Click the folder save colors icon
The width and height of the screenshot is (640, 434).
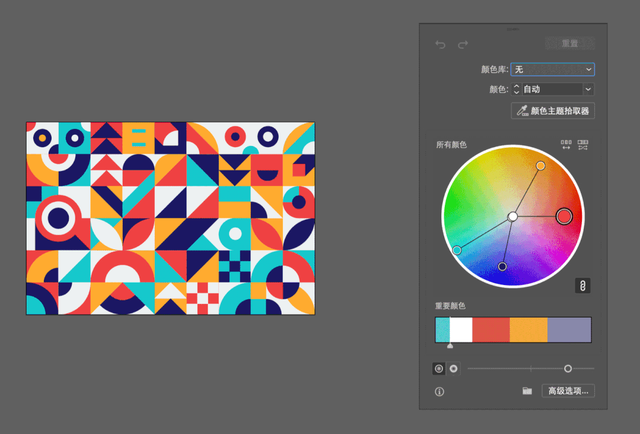[527, 391]
